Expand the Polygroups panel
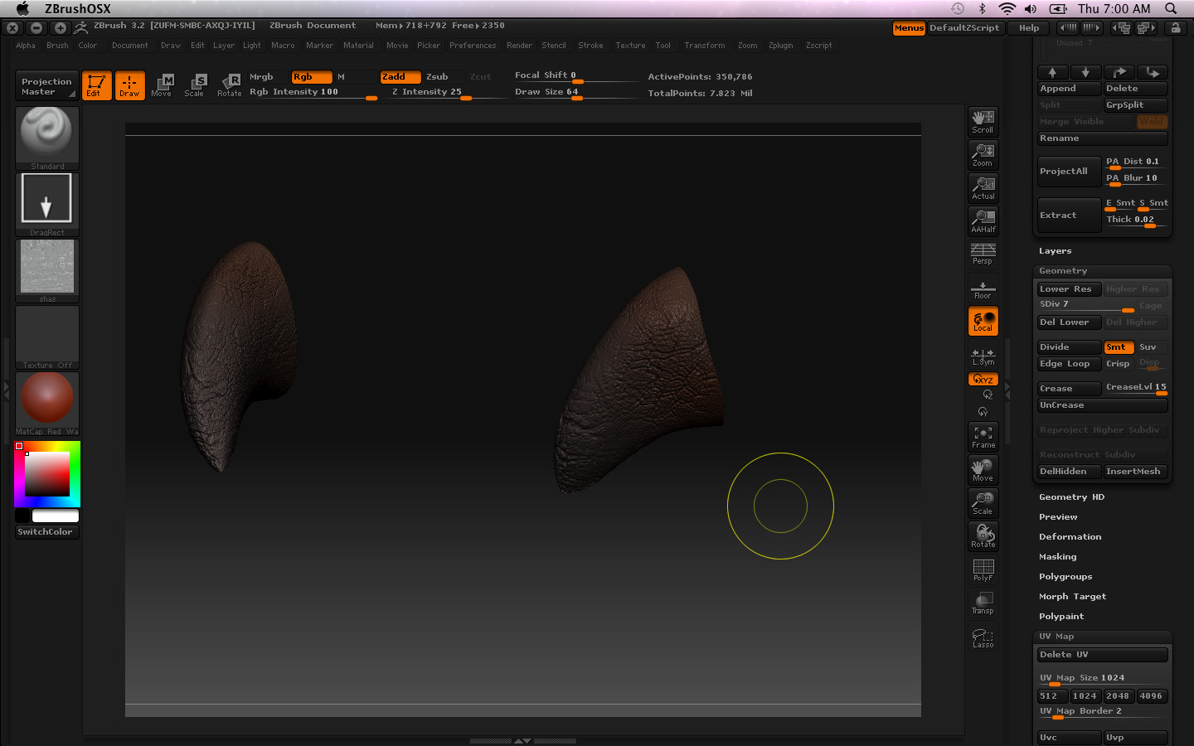Viewport: 1194px width, 746px height. [x=1064, y=576]
